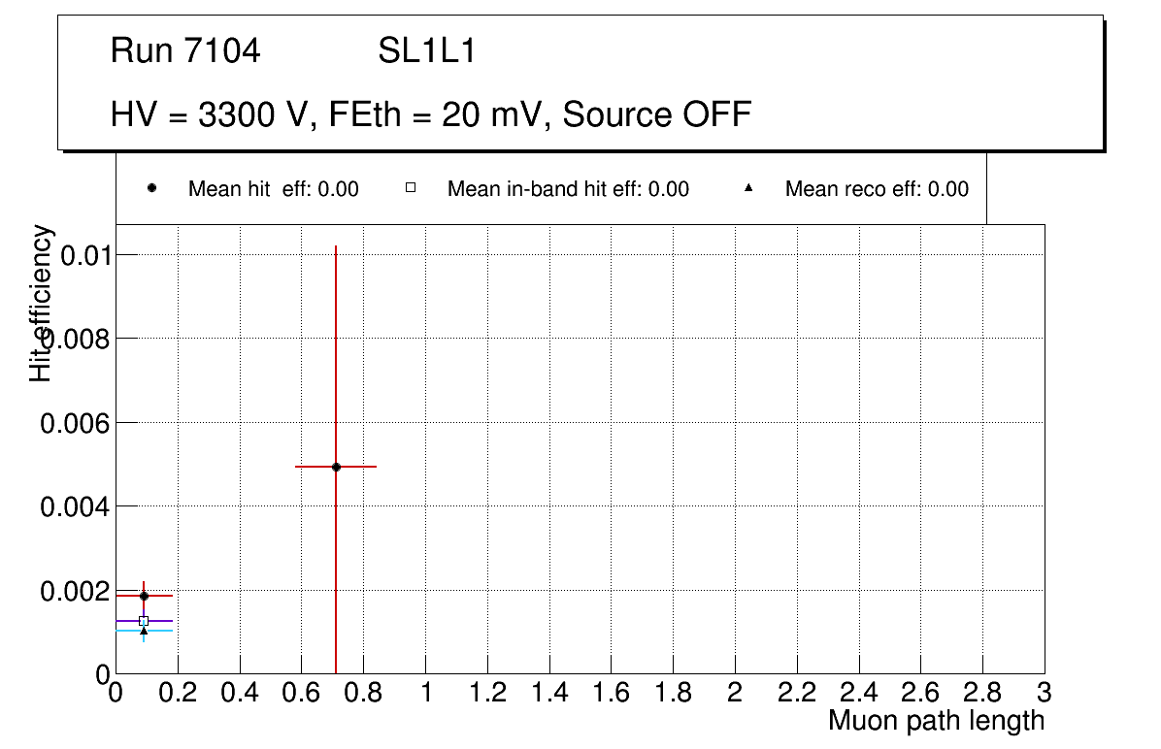Click the tall red vertical error bar
The height and width of the screenshot is (749, 1161).
(336, 340)
